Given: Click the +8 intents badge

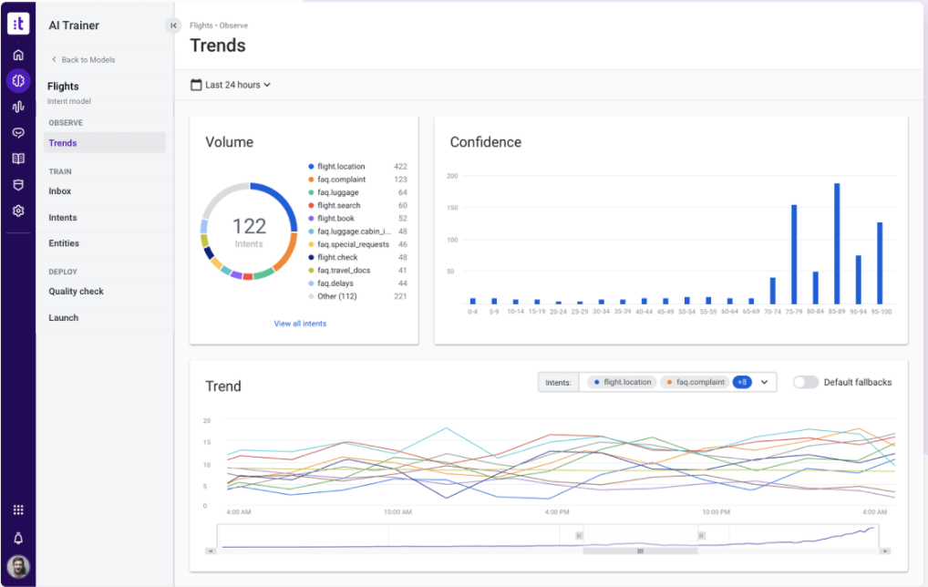Looking at the screenshot, I should 742,382.
